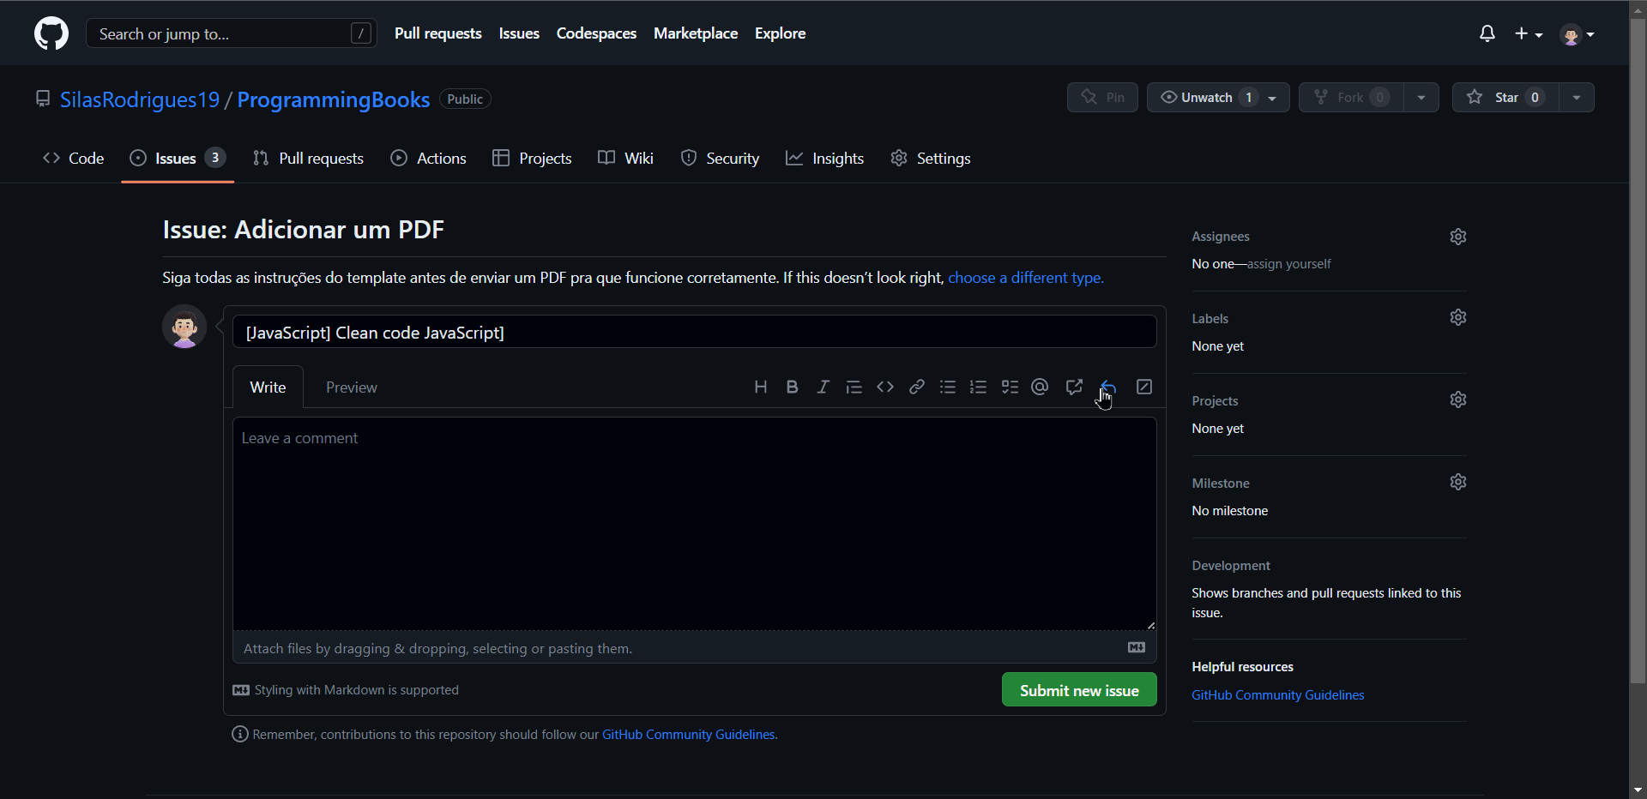1647x799 pixels.
Task: Add a task list
Action: click(1010, 387)
